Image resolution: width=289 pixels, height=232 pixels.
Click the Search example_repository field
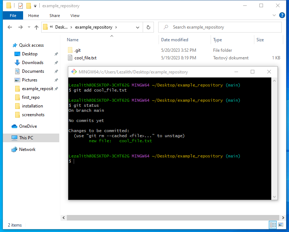(x=220, y=28)
